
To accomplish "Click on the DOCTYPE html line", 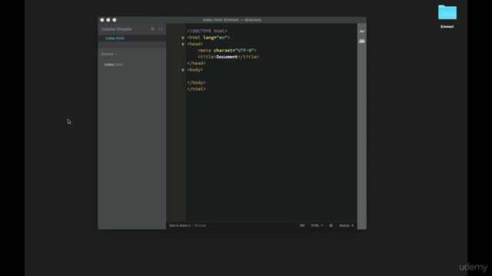I will click(207, 31).
